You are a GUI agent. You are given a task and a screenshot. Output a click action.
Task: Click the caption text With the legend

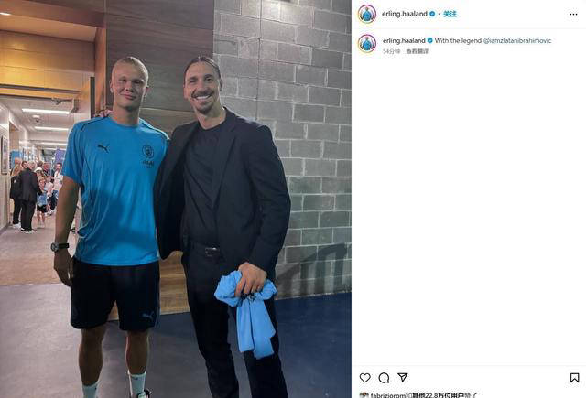458,40
